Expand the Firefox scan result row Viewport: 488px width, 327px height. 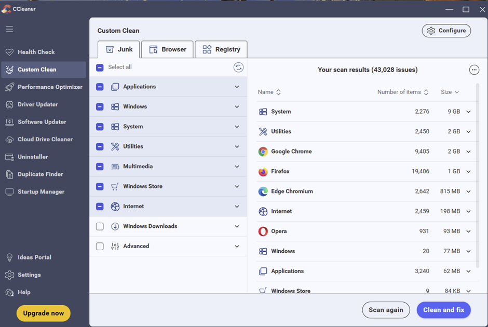(468, 172)
